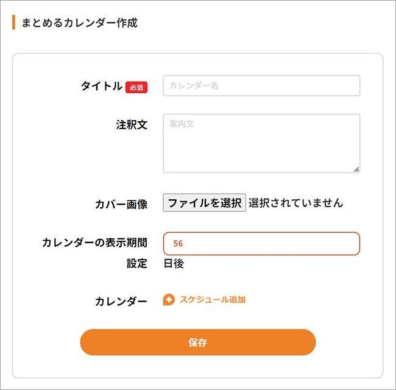Click the plus icon beside スケジュール追加

(x=169, y=300)
